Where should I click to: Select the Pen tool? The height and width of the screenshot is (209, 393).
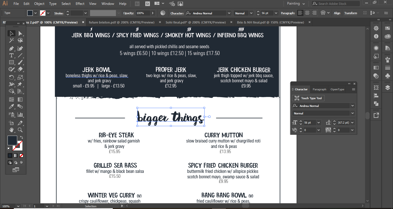[x=12, y=48]
